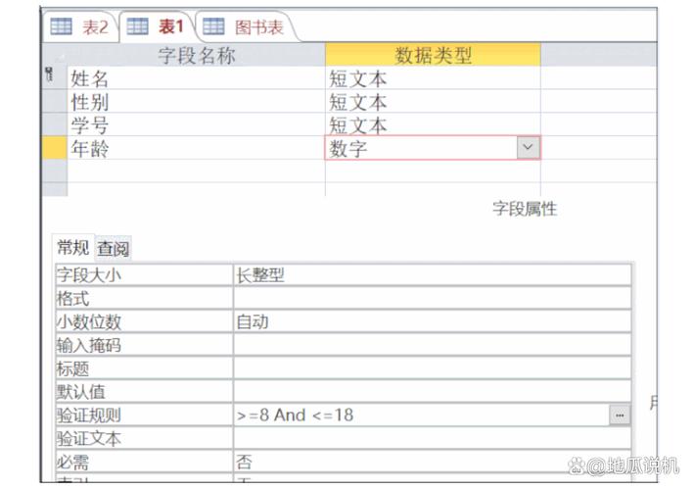The height and width of the screenshot is (490, 693).
Task: Click the 标题 property field
Action: click(432, 368)
